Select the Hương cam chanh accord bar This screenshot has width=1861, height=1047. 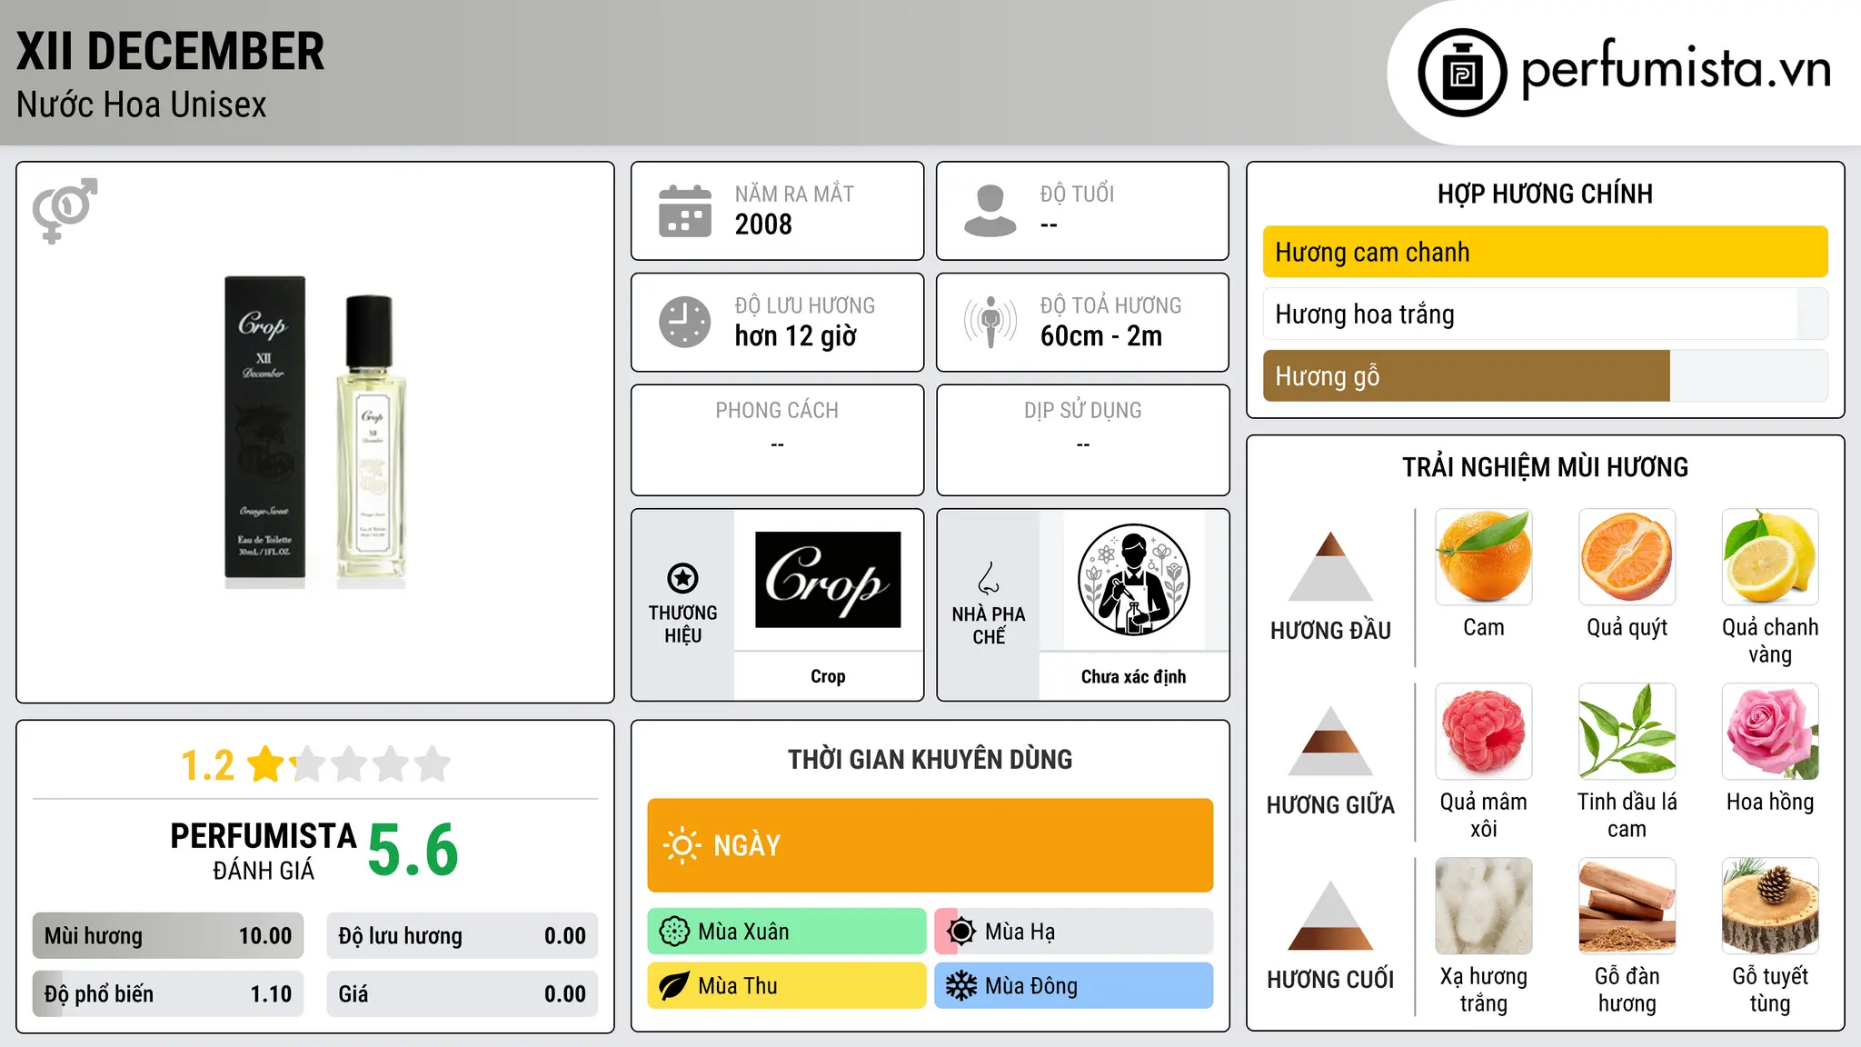[x=1545, y=252]
